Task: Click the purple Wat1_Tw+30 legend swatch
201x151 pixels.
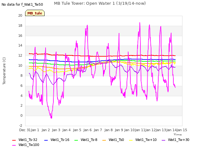Action: pos(163,140)
